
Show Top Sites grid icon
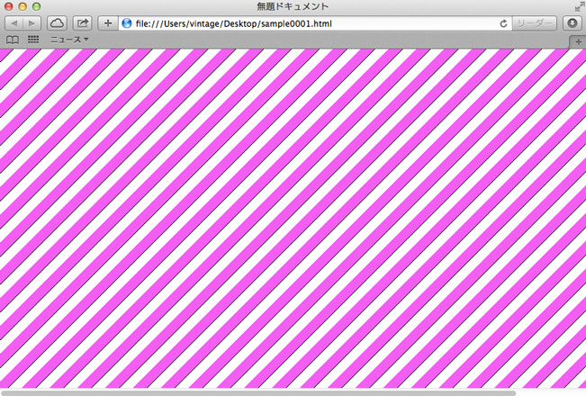(33, 40)
